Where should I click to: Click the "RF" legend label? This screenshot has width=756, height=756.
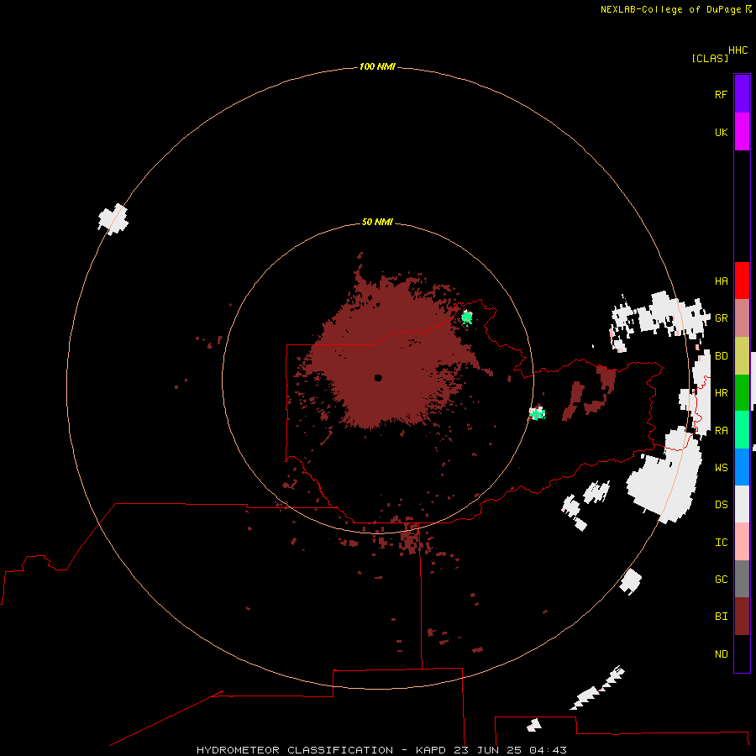721,94
